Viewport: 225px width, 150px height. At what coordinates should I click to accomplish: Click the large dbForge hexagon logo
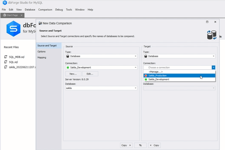[x=14, y=29]
